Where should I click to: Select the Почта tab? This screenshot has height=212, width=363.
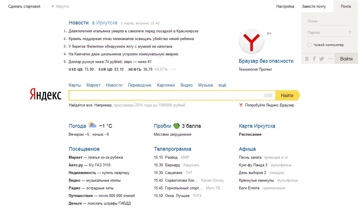[x=346, y=6]
